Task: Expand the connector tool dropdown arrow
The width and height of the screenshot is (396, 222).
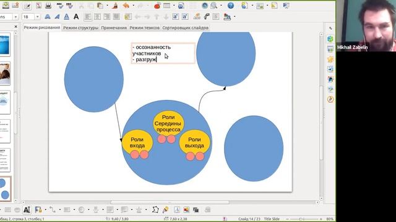Action: (60, 210)
